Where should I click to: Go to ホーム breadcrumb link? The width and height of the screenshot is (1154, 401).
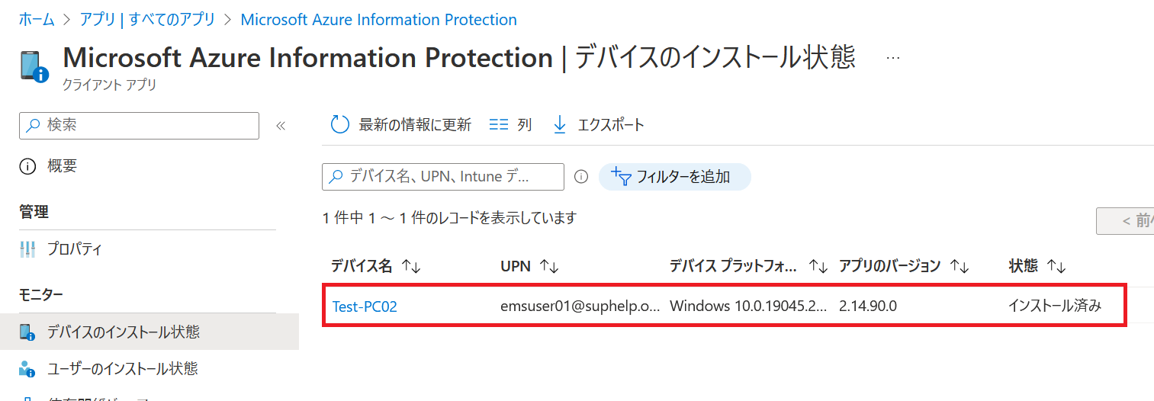point(37,20)
